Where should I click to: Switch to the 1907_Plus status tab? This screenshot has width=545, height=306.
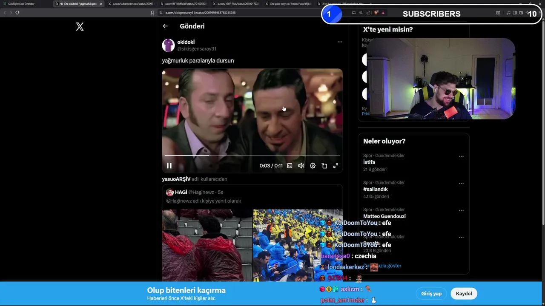[x=236, y=4]
